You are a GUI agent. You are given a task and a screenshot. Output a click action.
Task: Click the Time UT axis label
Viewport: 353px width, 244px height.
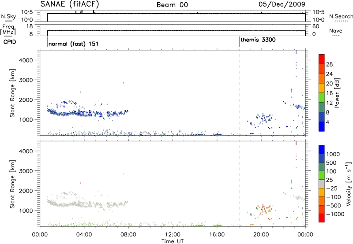point(173,241)
